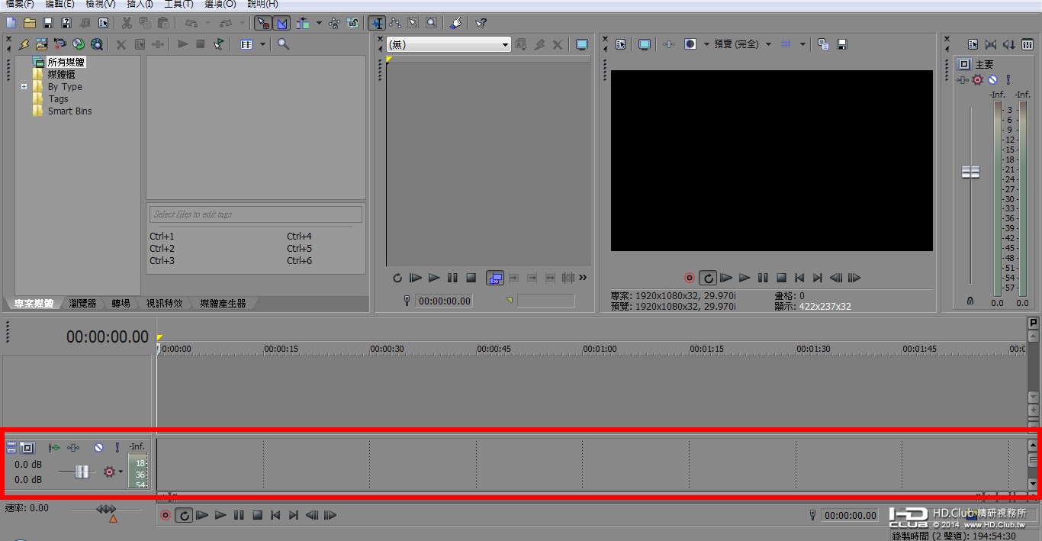Open the Redo history dropdown arrow
The image size is (1042, 541).
[x=243, y=23]
